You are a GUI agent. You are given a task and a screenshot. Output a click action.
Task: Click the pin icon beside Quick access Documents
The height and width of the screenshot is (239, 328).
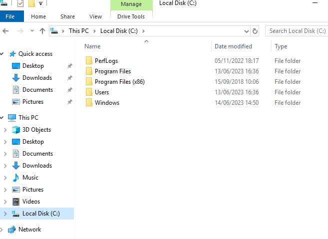(x=70, y=90)
